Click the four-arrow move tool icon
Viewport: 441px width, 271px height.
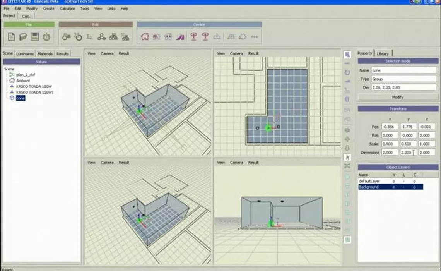pyautogui.click(x=347, y=139)
